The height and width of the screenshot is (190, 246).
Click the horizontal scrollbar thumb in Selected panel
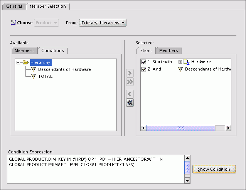180,128
